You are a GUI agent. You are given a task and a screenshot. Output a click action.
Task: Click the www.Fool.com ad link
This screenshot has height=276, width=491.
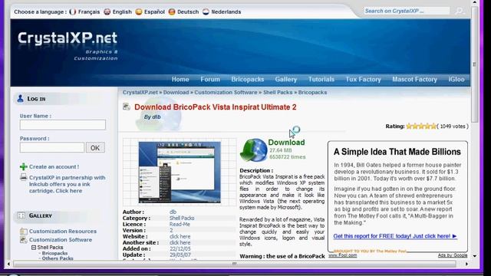click(x=343, y=255)
